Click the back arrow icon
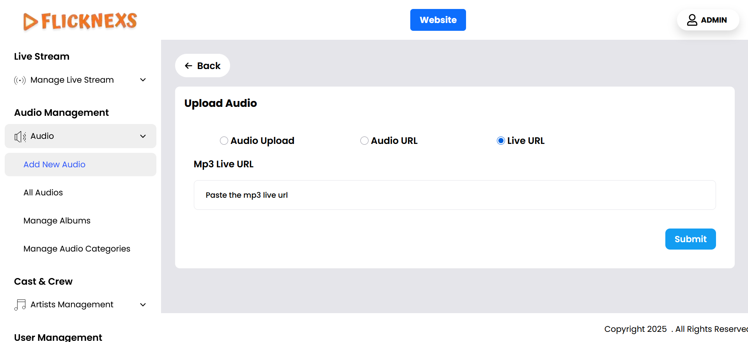This screenshot has width=748, height=342. pyautogui.click(x=189, y=66)
